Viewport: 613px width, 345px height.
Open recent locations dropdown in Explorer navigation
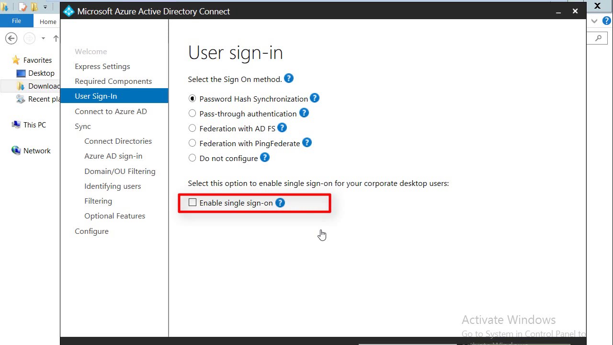[43, 38]
